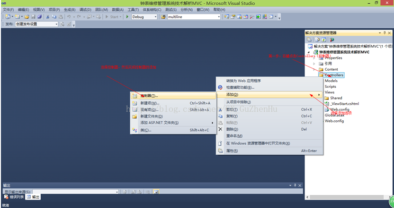Open the New Project icon dropdown arrow

coord(12,17)
